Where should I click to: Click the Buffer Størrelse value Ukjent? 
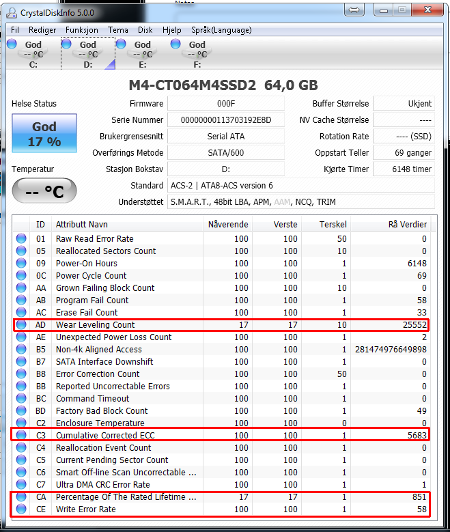pos(404,104)
